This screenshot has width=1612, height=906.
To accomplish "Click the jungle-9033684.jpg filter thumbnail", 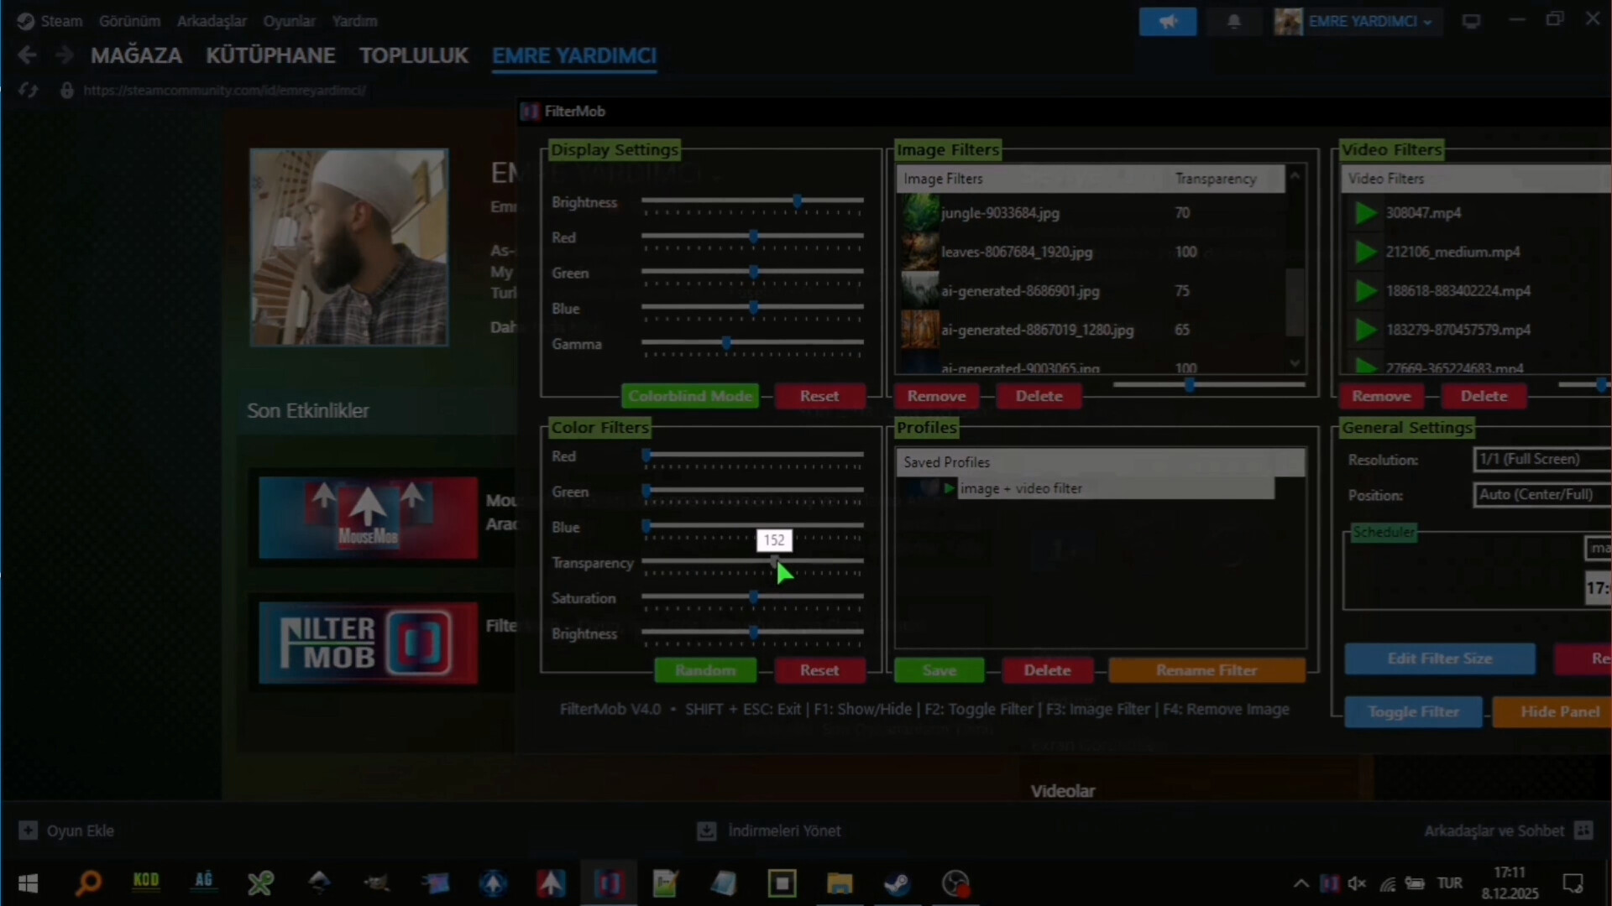I will click(x=920, y=213).
